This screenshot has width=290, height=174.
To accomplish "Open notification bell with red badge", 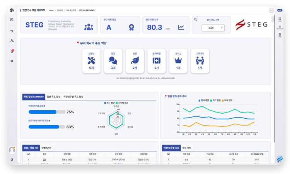I will [12, 51].
